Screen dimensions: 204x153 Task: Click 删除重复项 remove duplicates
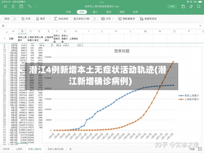coord(126,19)
